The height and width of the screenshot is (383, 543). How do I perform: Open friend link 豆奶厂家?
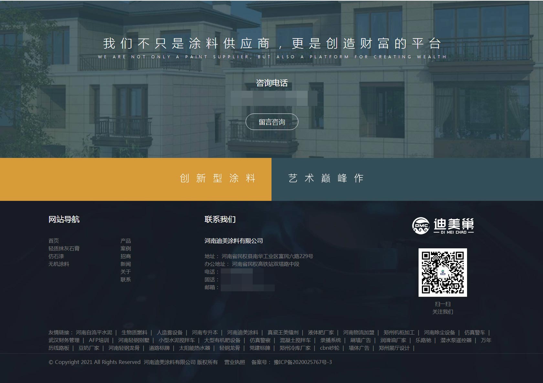[89, 348]
